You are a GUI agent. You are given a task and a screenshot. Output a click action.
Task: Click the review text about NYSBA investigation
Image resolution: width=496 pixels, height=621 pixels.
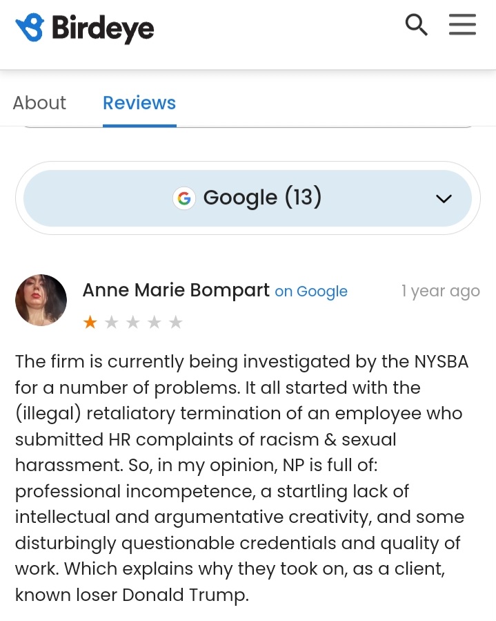(x=241, y=478)
